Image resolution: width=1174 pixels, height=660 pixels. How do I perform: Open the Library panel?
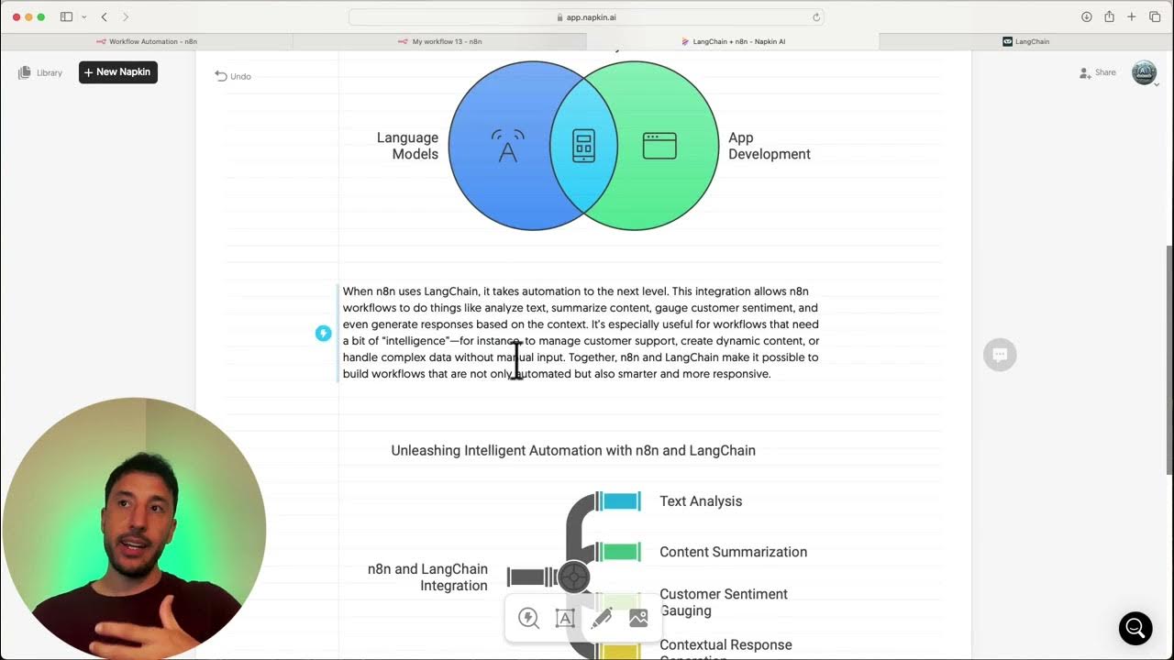coord(40,72)
